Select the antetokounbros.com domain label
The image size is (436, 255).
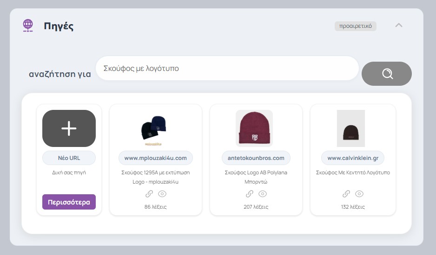pyautogui.click(x=256, y=158)
